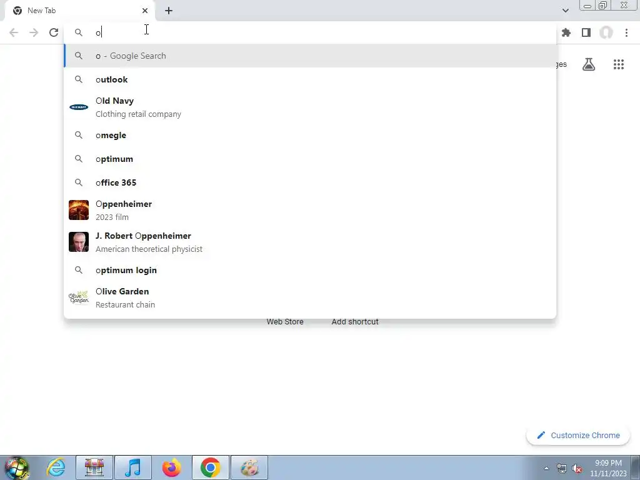Click the Oppenheimer film poster thumbnail
The width and height of the screenshot is (640, 480).
click(x=79, y=210)
